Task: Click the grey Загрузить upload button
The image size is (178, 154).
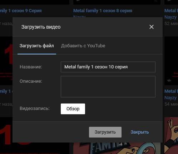Action: [105, 132]
